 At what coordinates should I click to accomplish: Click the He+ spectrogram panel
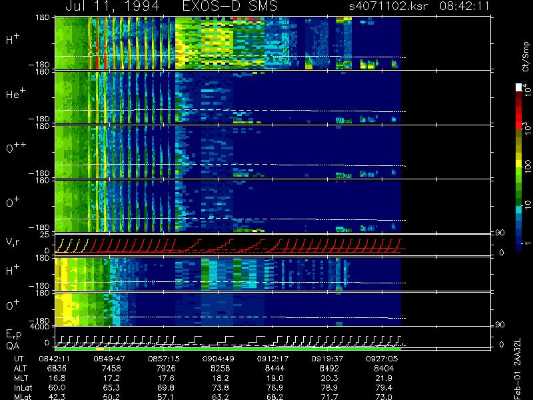228,97
